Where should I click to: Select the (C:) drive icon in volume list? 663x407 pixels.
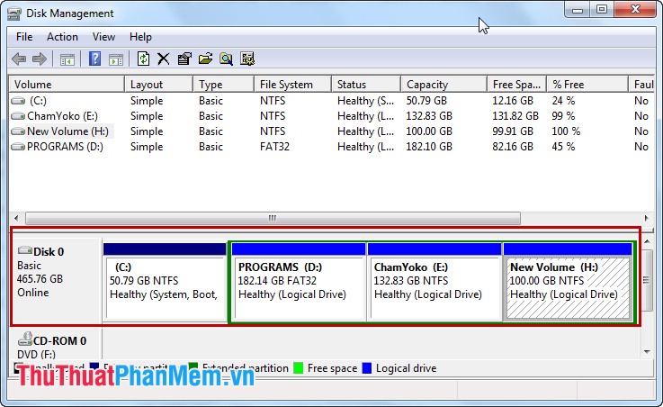pyautogui.click(x=18, y=101)
